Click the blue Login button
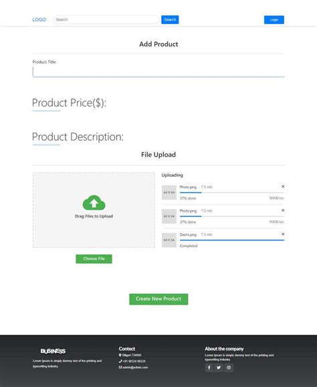317x387 pixels. [274, 19]
